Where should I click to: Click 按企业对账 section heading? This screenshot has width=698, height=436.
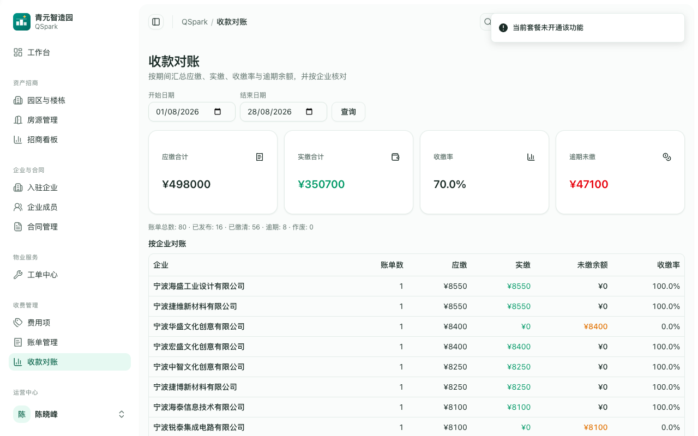point(167,244)
